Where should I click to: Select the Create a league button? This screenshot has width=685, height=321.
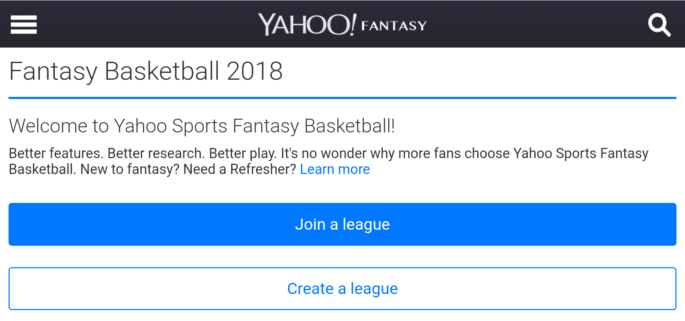342,288
